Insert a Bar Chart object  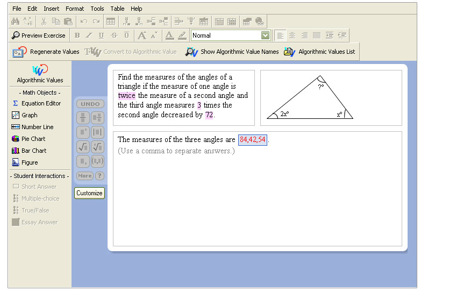pyautogui.click(x=29, y=151)
